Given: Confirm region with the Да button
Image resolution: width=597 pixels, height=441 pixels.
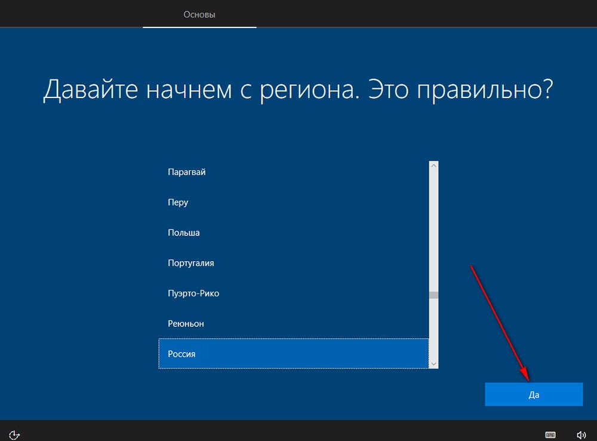Looking at the screenshot, I should (533, 394).
